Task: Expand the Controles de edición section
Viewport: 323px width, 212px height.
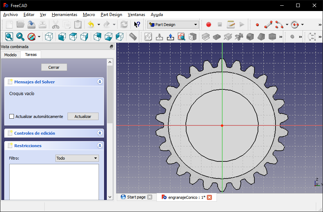Action: pos(100,133)
